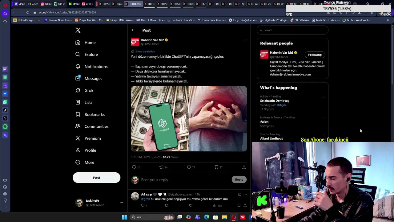Open the Explore page

(x=86, y=55)
